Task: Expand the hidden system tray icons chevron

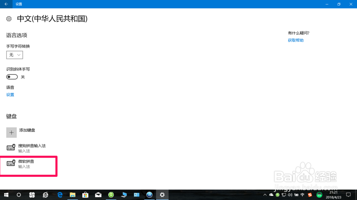Action: pos(265,195)
